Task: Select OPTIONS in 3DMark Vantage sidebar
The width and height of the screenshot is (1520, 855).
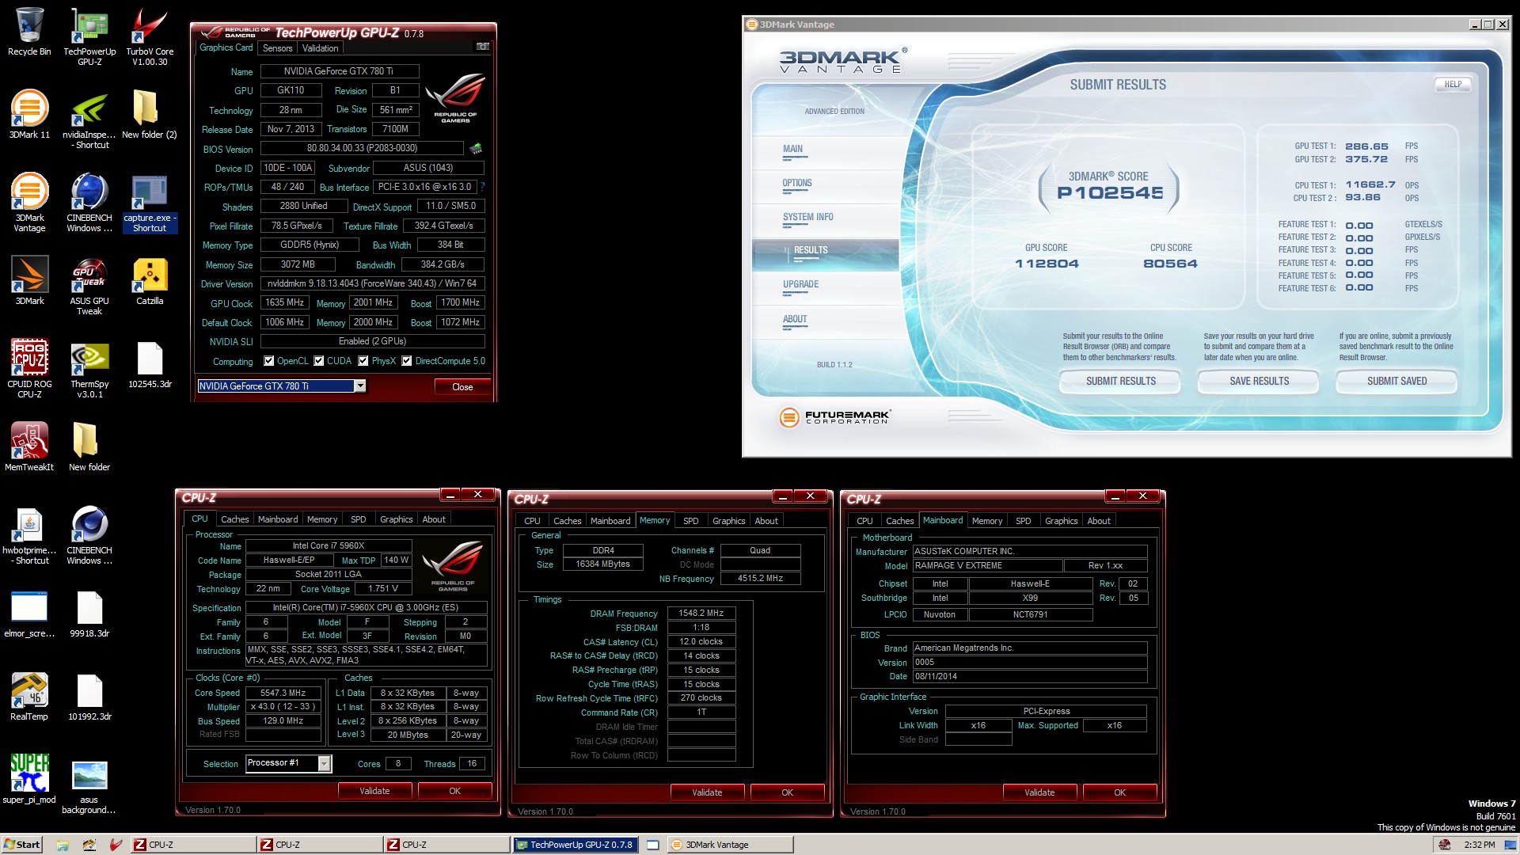Action: [x=797, y=183]
